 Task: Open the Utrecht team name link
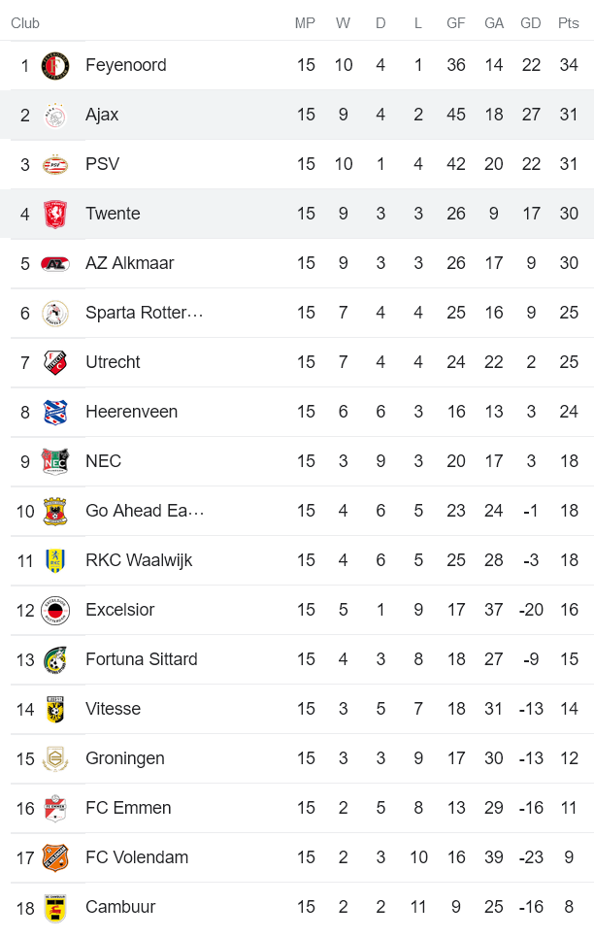click(x=113, y=362)
